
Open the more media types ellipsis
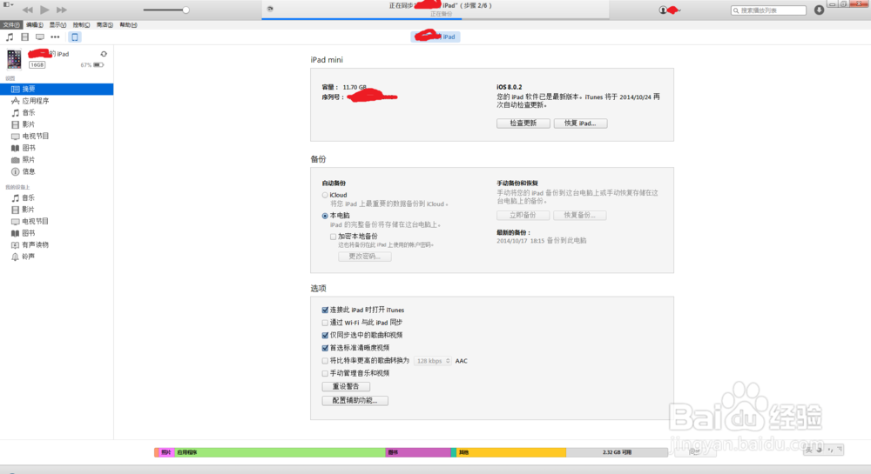click(55, 37)
